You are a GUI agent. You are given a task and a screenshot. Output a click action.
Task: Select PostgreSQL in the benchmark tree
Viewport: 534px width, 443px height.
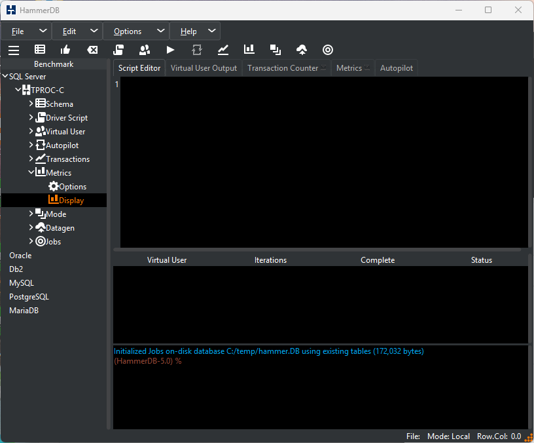[29, 297]
